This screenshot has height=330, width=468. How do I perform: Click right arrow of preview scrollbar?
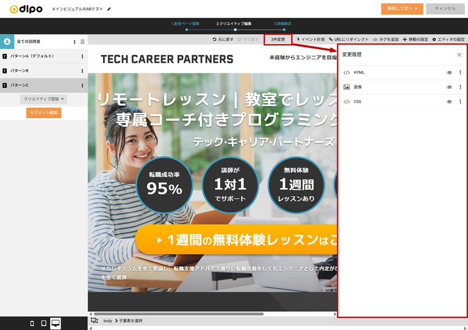click(335, 314)
